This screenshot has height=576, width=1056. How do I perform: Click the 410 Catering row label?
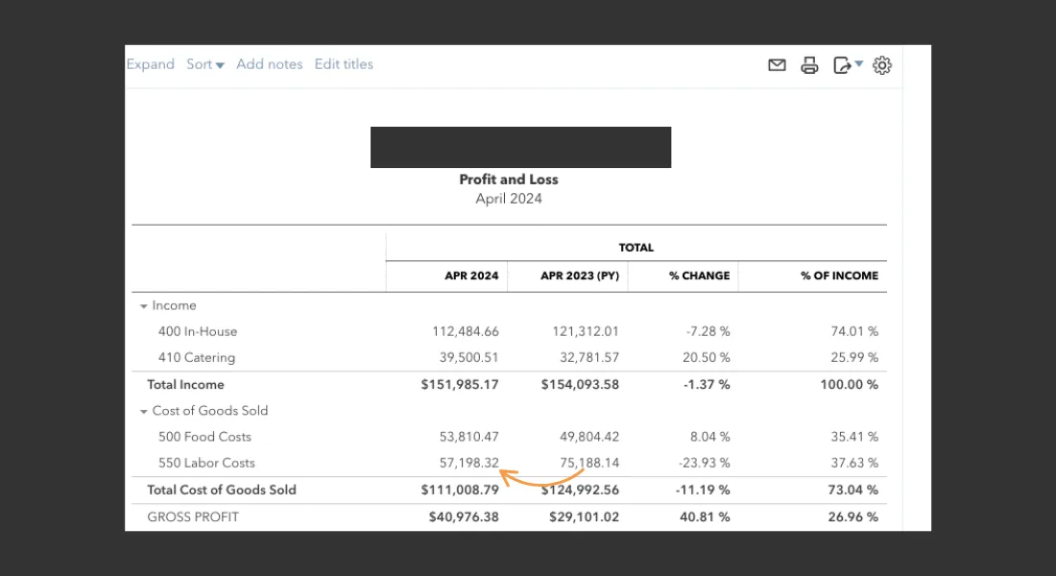pos(197,358)
